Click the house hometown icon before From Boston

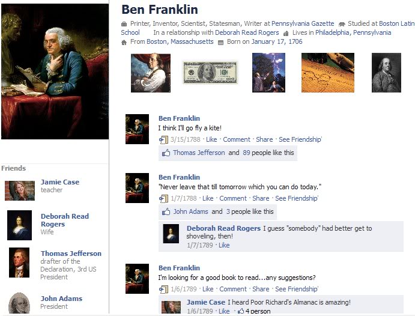pos(124,42)
